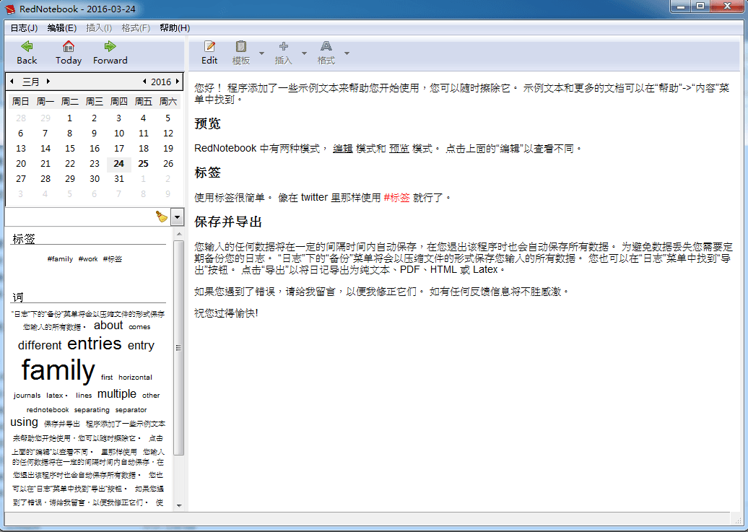Click the word 'separator' in word cloud
748x532 pixels.
(x=131, y=410)
